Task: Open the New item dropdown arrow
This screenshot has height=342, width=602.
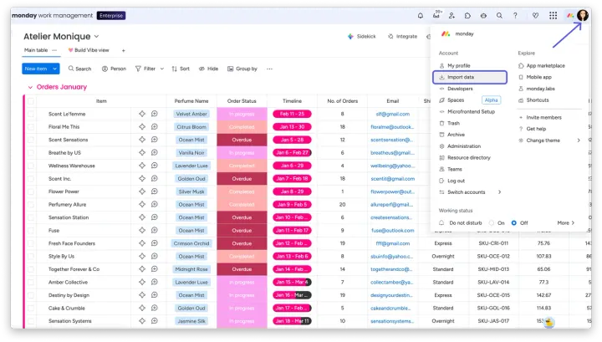Action: coord(55,69)
